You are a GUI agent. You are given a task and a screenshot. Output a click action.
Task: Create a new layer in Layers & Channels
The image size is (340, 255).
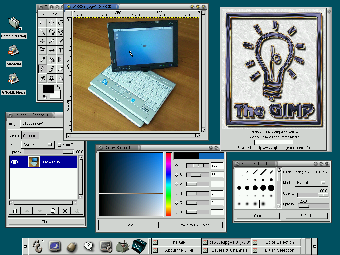click(15, 211)
